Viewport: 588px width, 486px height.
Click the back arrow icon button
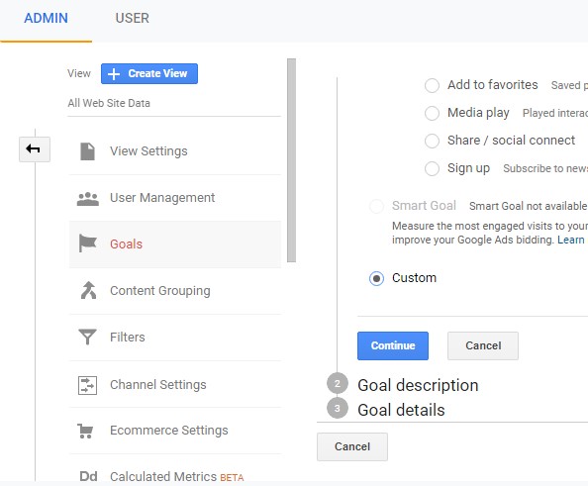pyautogui.click(x=34, y=149)
